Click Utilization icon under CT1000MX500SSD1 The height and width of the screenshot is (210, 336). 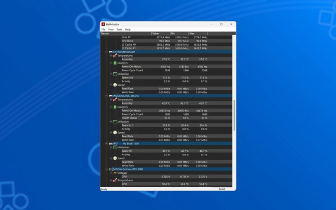(x=115, y=74)
